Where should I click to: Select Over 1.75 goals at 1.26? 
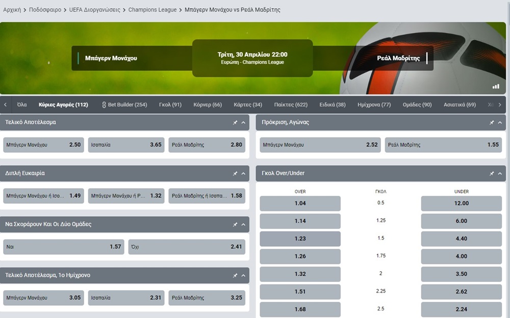coord(300,256)
